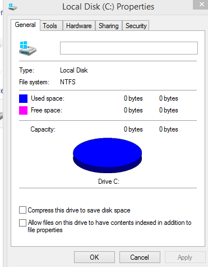Viewport: 208px width, 267px height.
Task: Click the Capacity label
Action: pos(43,129)
